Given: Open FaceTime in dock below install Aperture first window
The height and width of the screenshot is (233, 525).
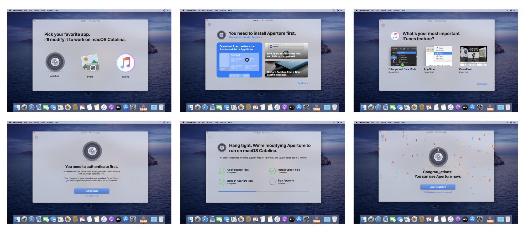Looking at the screenshot, I should [x=219, y=107].
